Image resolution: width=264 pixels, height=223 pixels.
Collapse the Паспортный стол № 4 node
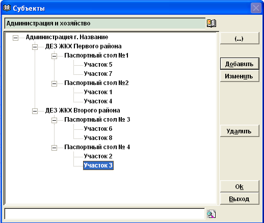tap(54, 148)
